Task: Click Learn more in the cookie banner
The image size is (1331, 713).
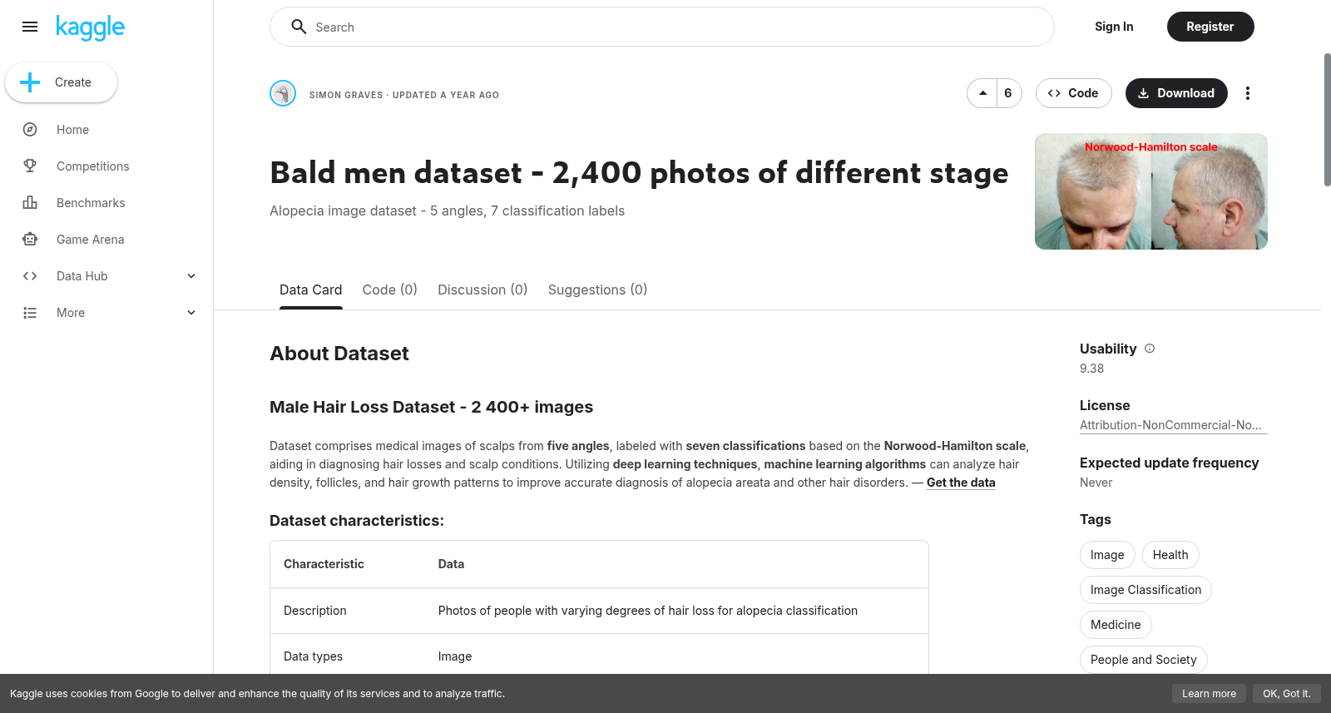Action: [1209, 694]
